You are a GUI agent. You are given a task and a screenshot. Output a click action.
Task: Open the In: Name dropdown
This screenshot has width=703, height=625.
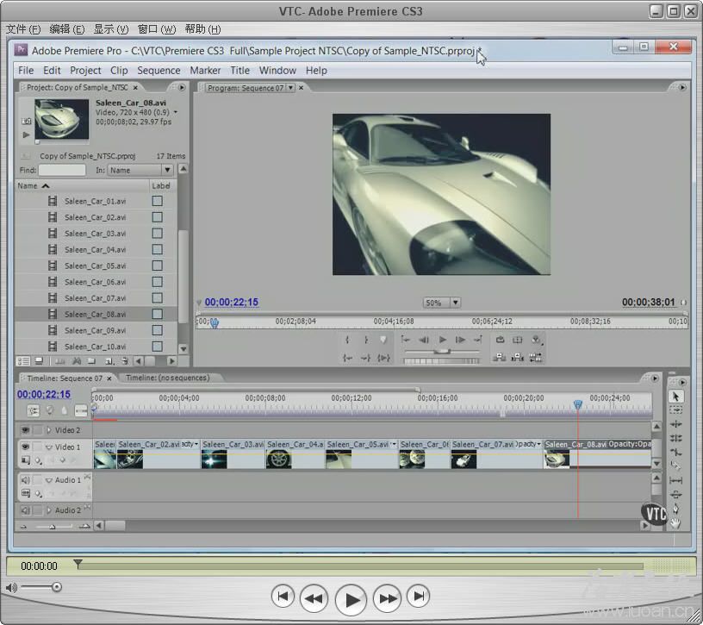167,170
